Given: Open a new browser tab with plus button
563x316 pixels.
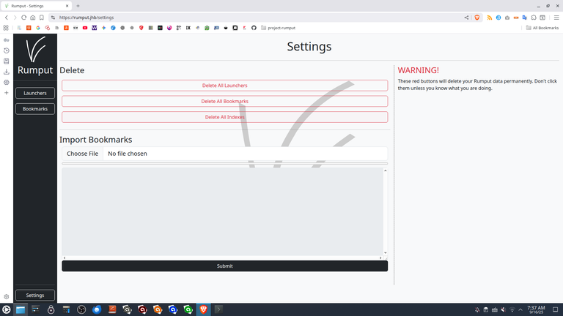Looking at the screenshot, I should click(78, 6).
